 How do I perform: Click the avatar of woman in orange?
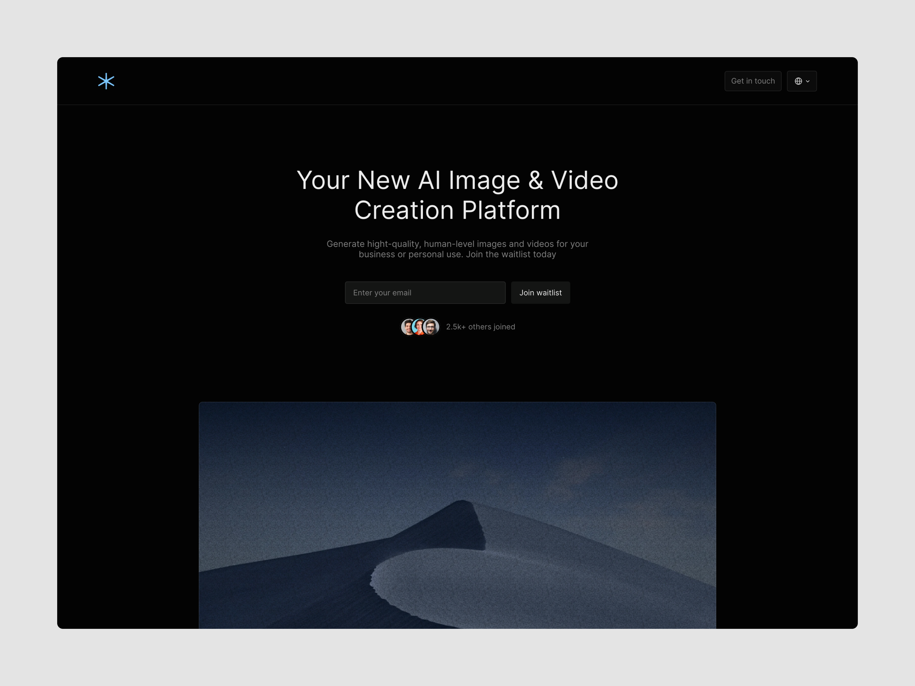tap(419, 327)
